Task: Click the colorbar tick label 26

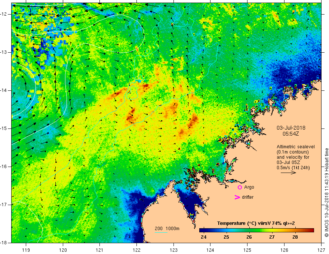Action: point(249,237)
